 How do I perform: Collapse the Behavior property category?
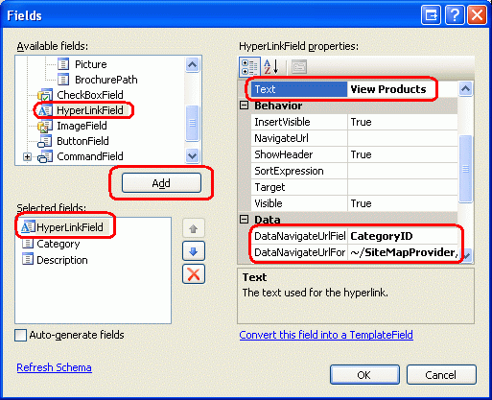click(x=245, y=106)
